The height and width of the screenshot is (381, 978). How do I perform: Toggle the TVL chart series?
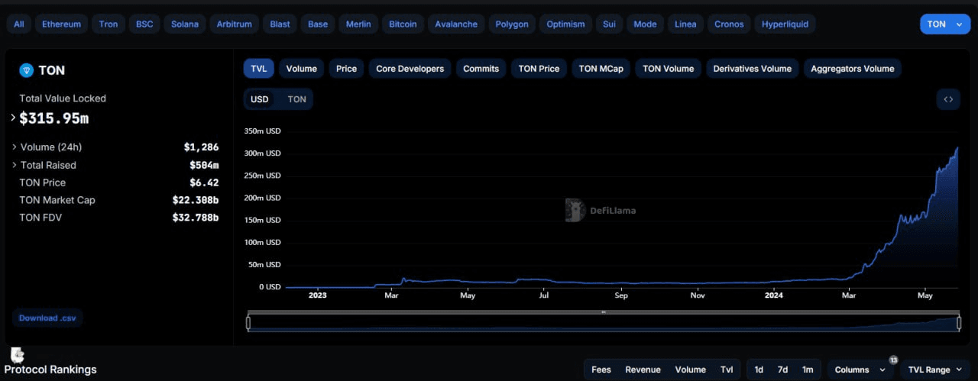click(259, 69)
